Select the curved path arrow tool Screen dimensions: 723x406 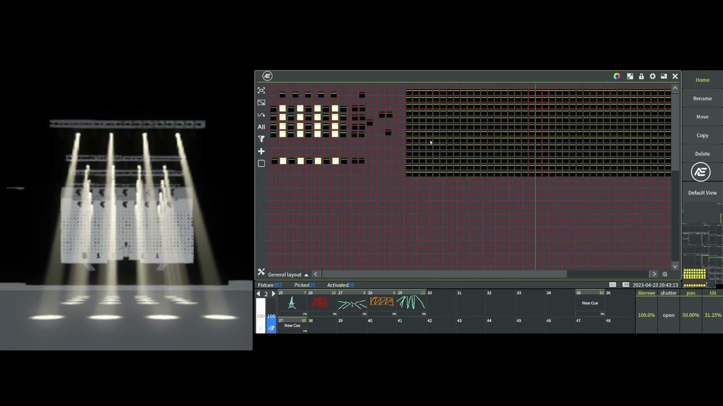pos(261,115)
